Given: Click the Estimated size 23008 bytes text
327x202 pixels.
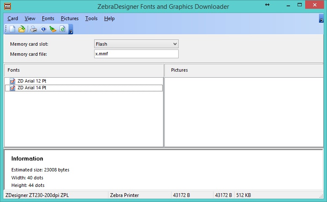Looking at the screenshot, I should pyautogui.click(x=40, y=170).
